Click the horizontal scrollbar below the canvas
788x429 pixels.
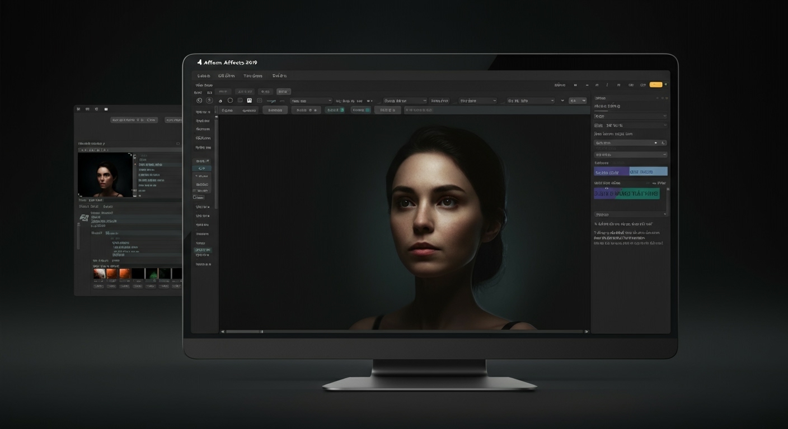[403, 331]
